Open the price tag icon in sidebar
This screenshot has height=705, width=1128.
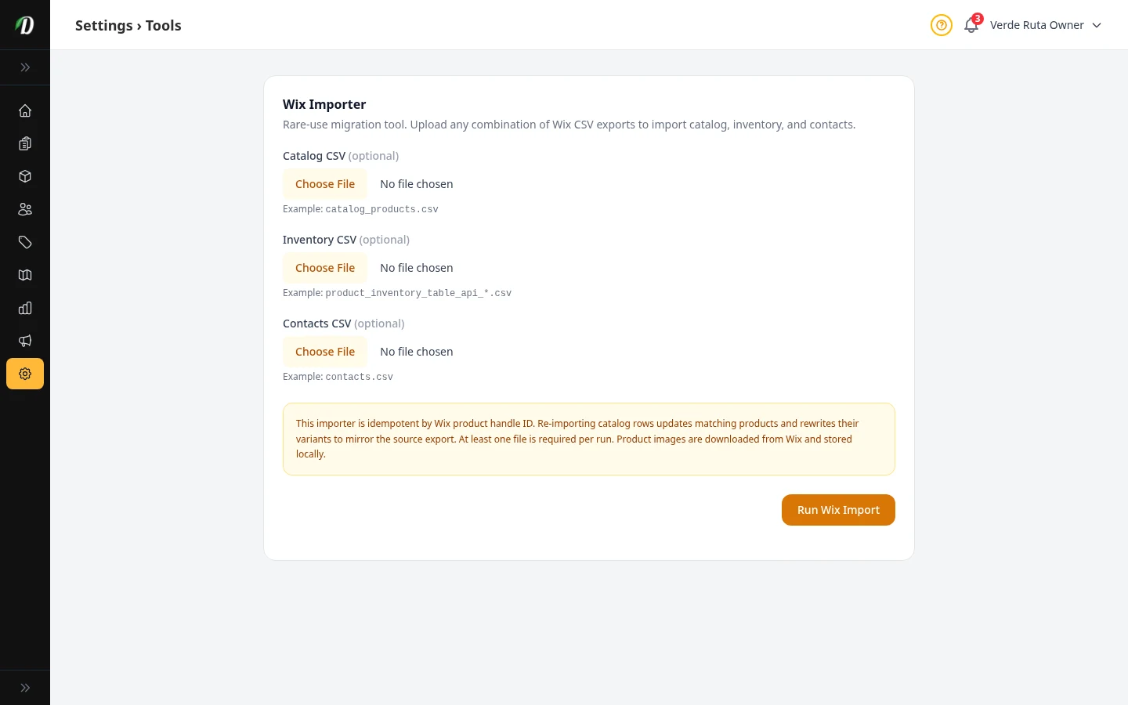click(25, 242)
